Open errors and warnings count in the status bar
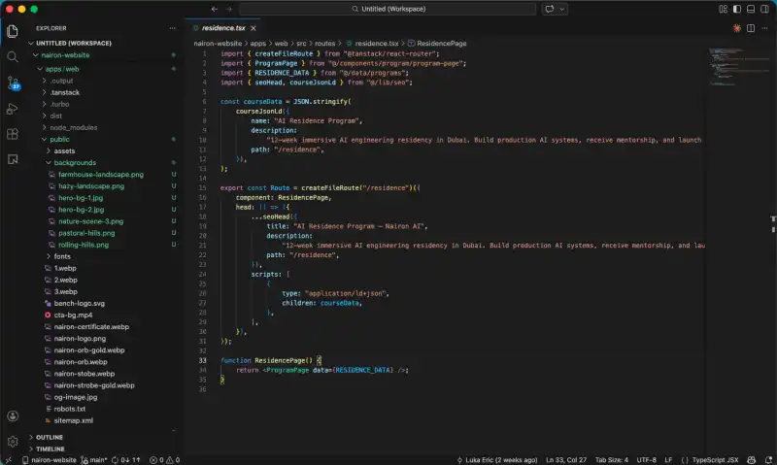This screenshot has width=777, height=465. coord(164,460)
